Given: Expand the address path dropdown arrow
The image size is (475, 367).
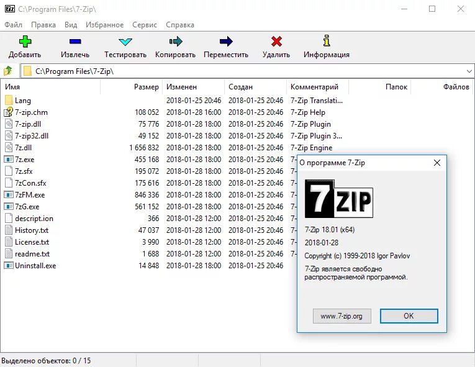Looking at the screenshot, I should pos(469,71).
